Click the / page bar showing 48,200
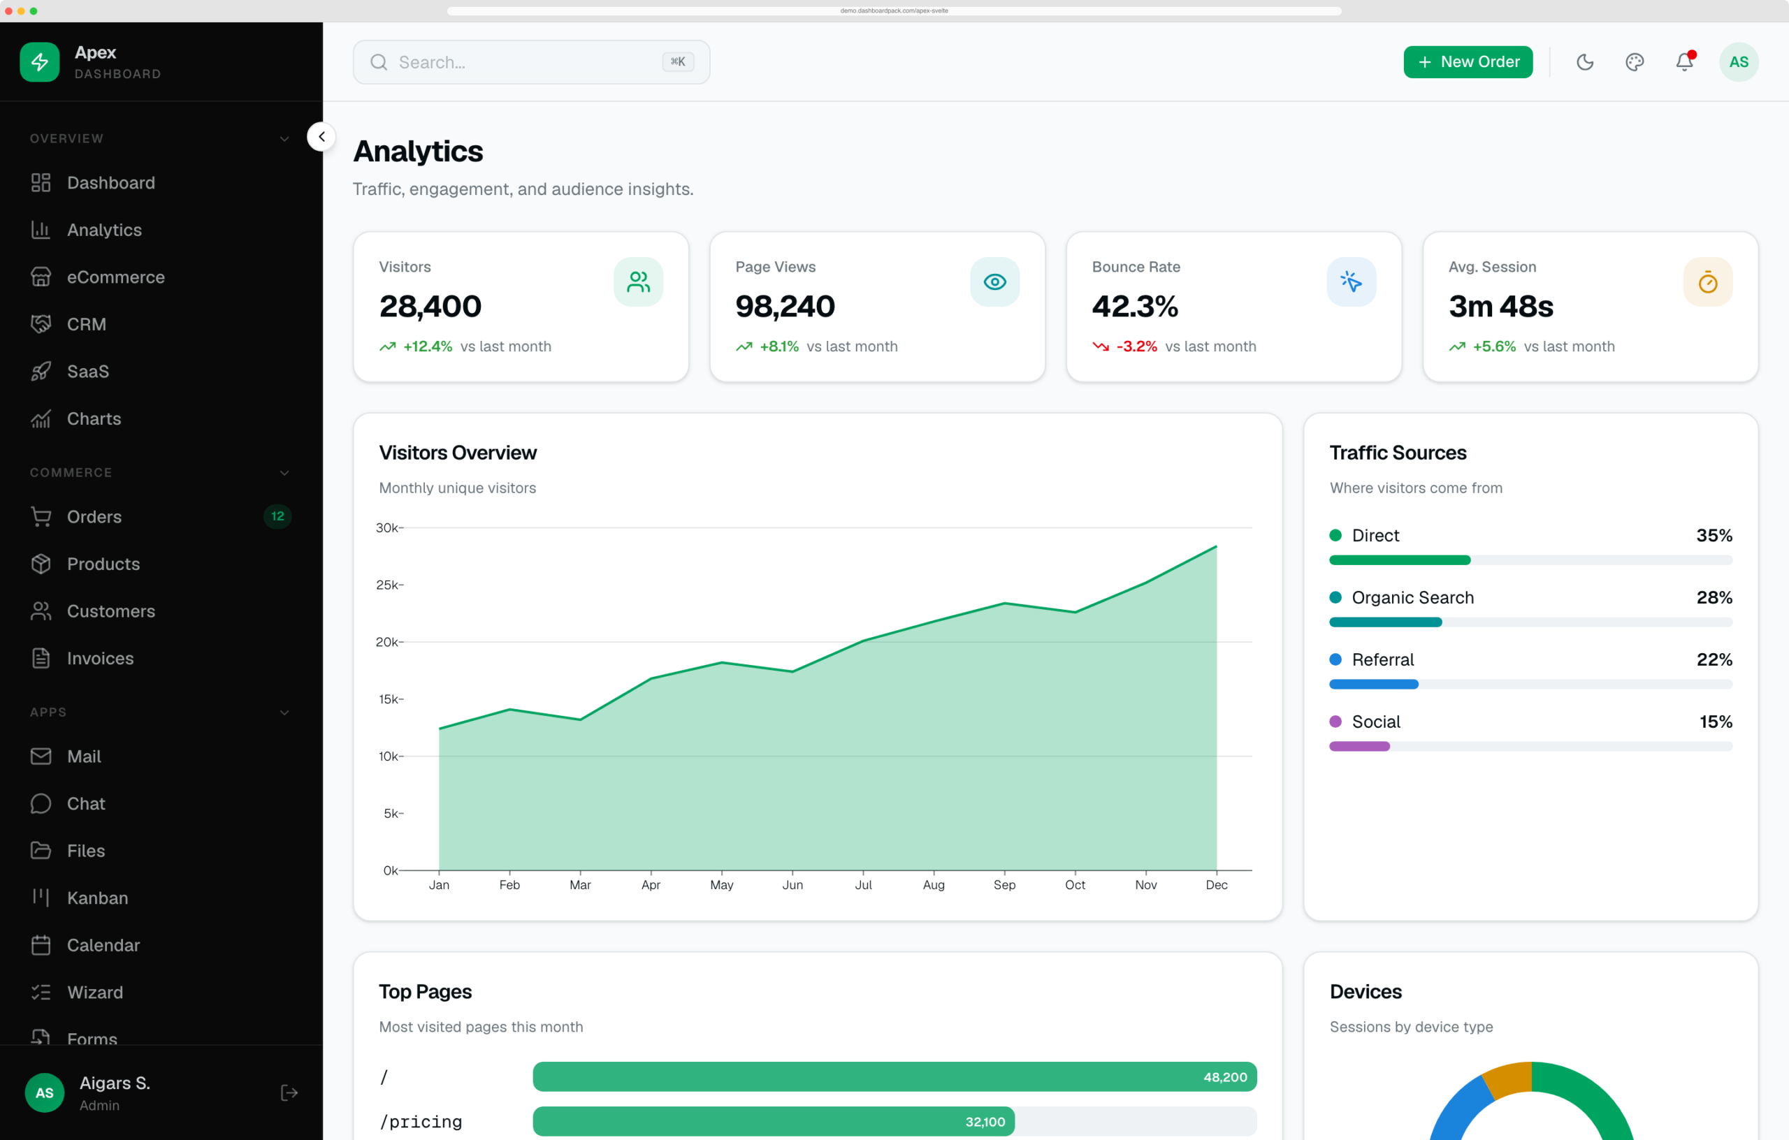 coord(894,1077)
